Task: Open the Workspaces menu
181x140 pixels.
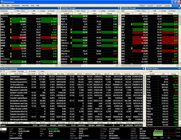Action: tap(16, 6)
